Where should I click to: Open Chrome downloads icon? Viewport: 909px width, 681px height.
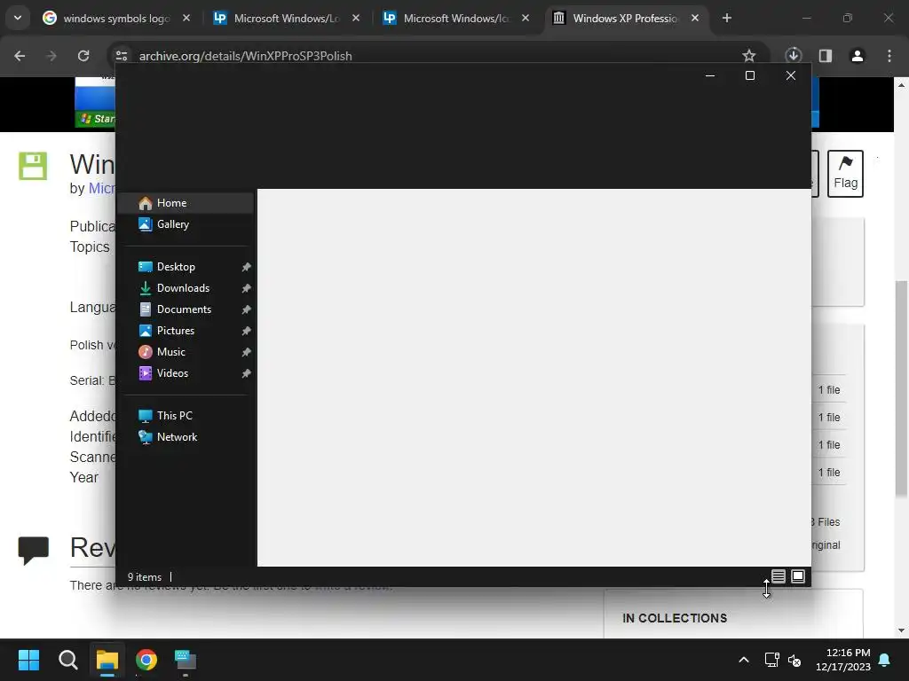point(793,56)
